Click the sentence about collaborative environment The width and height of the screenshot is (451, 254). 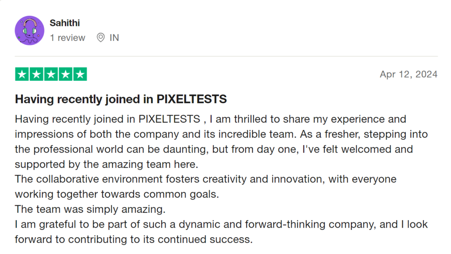pyautogui.click(x=206, y=179)
